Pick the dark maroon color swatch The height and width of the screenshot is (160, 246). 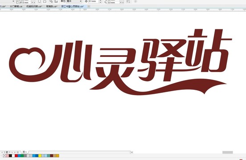point(52,156)
